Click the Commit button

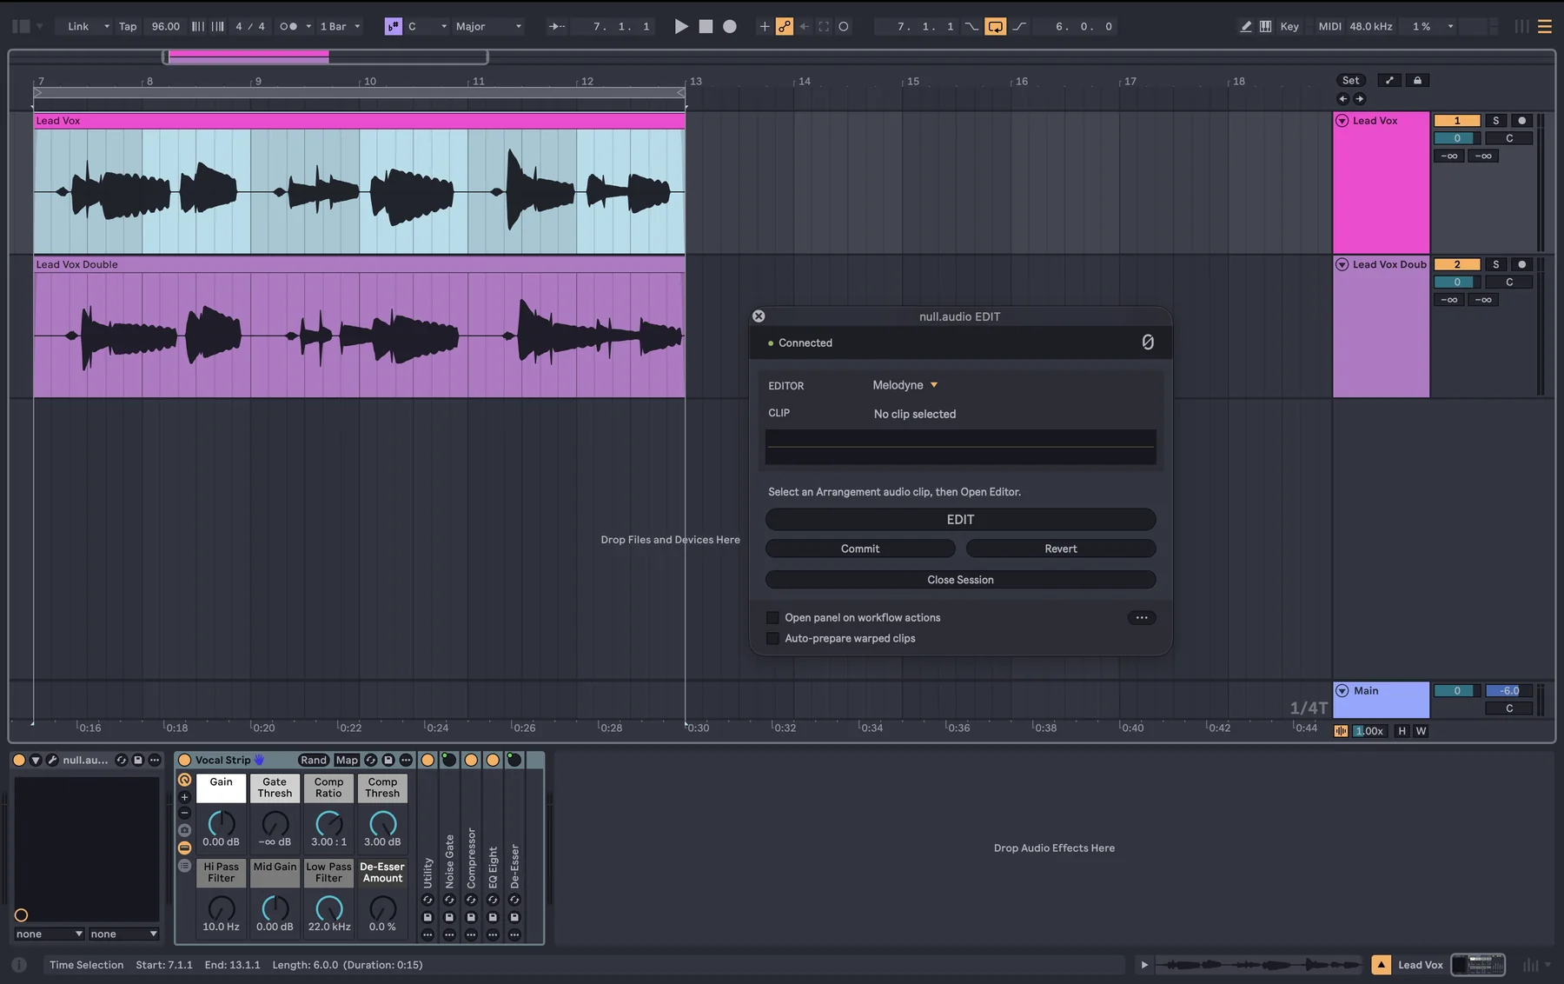click(860, 549)
